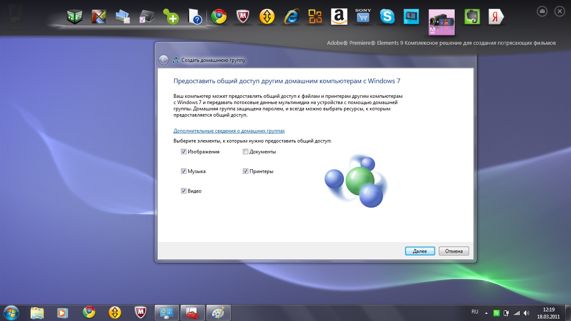The image size is (571, 321).
Task: Open the Yandex shortcut in the dock
Action: click(496, 17)
